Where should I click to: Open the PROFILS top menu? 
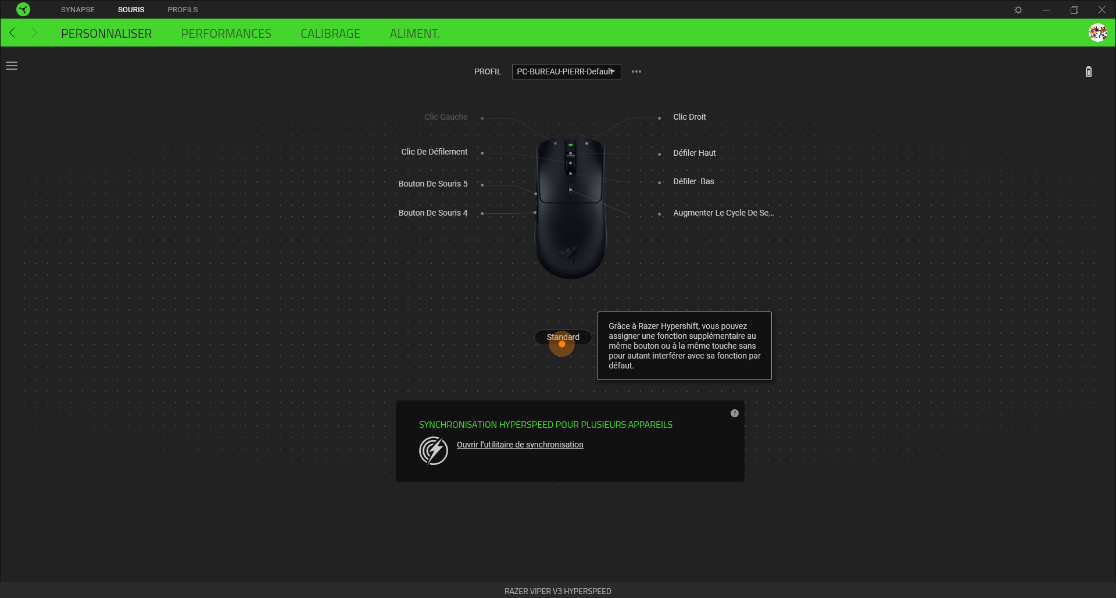pos(183,10)
